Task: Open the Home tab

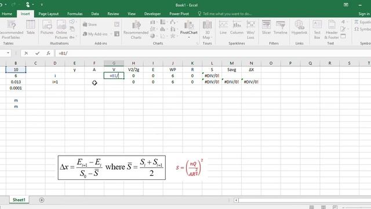Action: (x=7, y=14)
